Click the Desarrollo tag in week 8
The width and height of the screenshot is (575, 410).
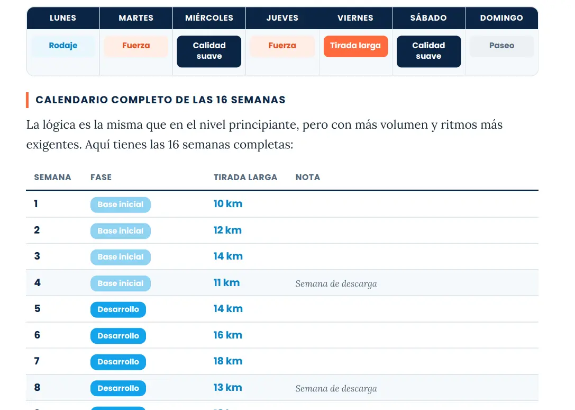coord(118,388)
